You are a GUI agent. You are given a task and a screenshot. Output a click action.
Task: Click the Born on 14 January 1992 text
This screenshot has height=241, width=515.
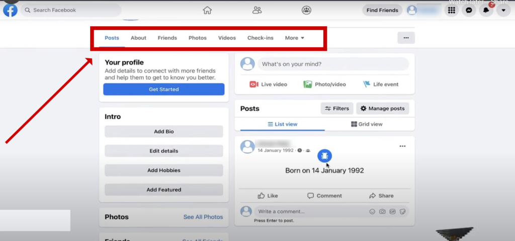pos(324,171)
